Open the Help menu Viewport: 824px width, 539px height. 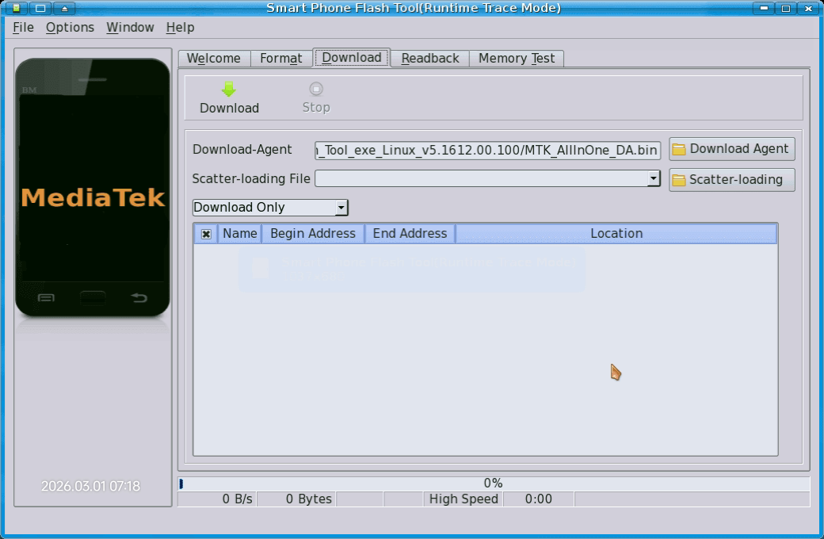(x=180, y=27)
